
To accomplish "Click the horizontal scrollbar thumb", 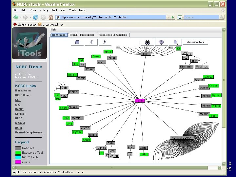I will tap(112, 167).
